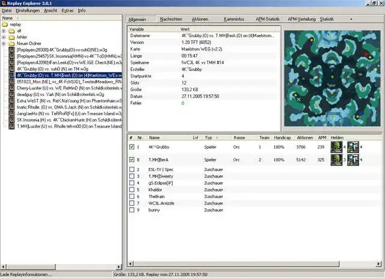Click the Aktionen column header in player list
This screenshot has width=385, height=279.
305,137
